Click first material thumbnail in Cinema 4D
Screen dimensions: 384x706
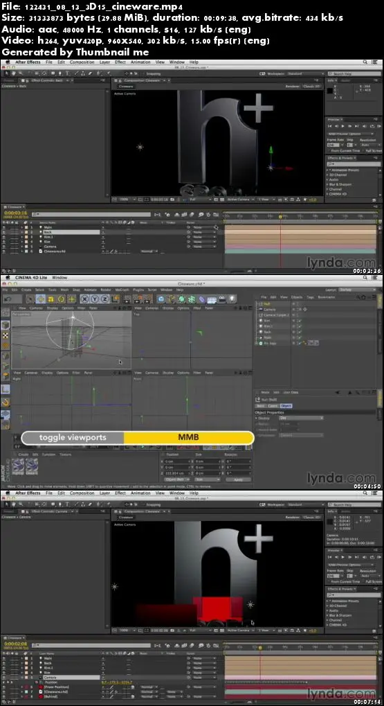pyautogui.click(x=18, y=465)
